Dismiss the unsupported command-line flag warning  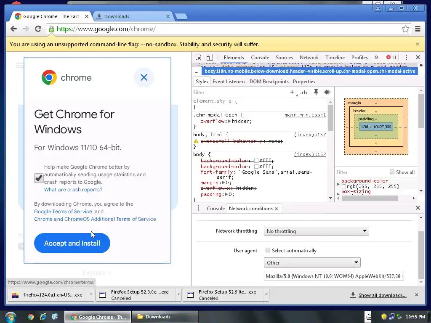coord(418,44)
